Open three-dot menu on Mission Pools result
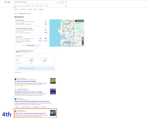This screenshot has height=118, width=148. point(28,100)
